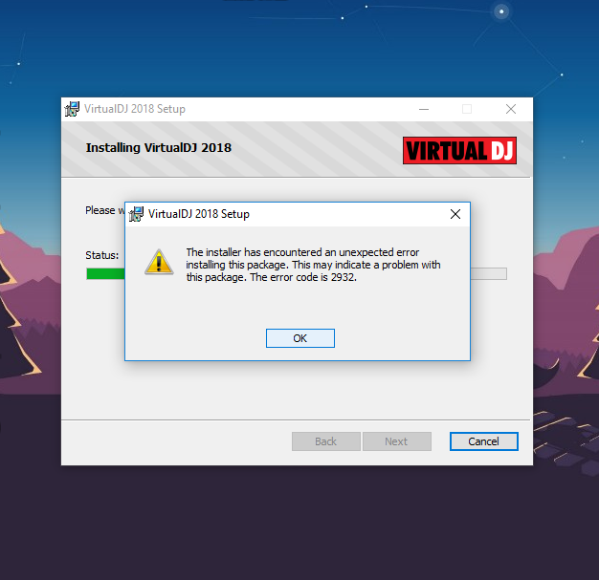This screenshot has height=580, width=599.
Task: Close the main VirtualDJ 2018 Setup window
Action: [x=511, y=109]
